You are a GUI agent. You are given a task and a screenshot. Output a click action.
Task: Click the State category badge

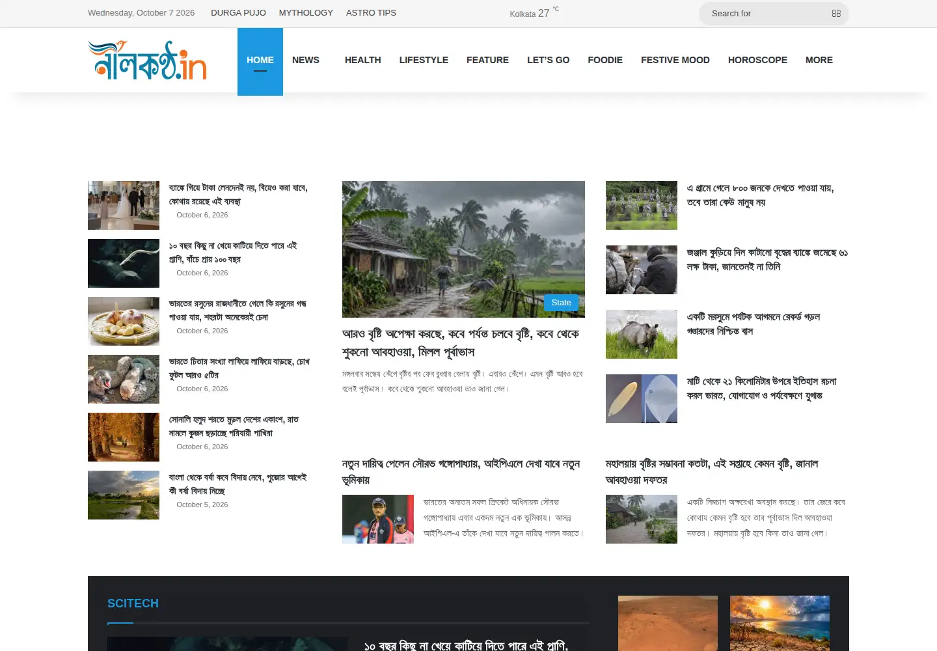point(561,303)
